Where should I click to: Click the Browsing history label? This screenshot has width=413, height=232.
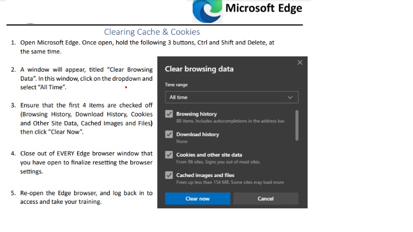tap(197, 114)
